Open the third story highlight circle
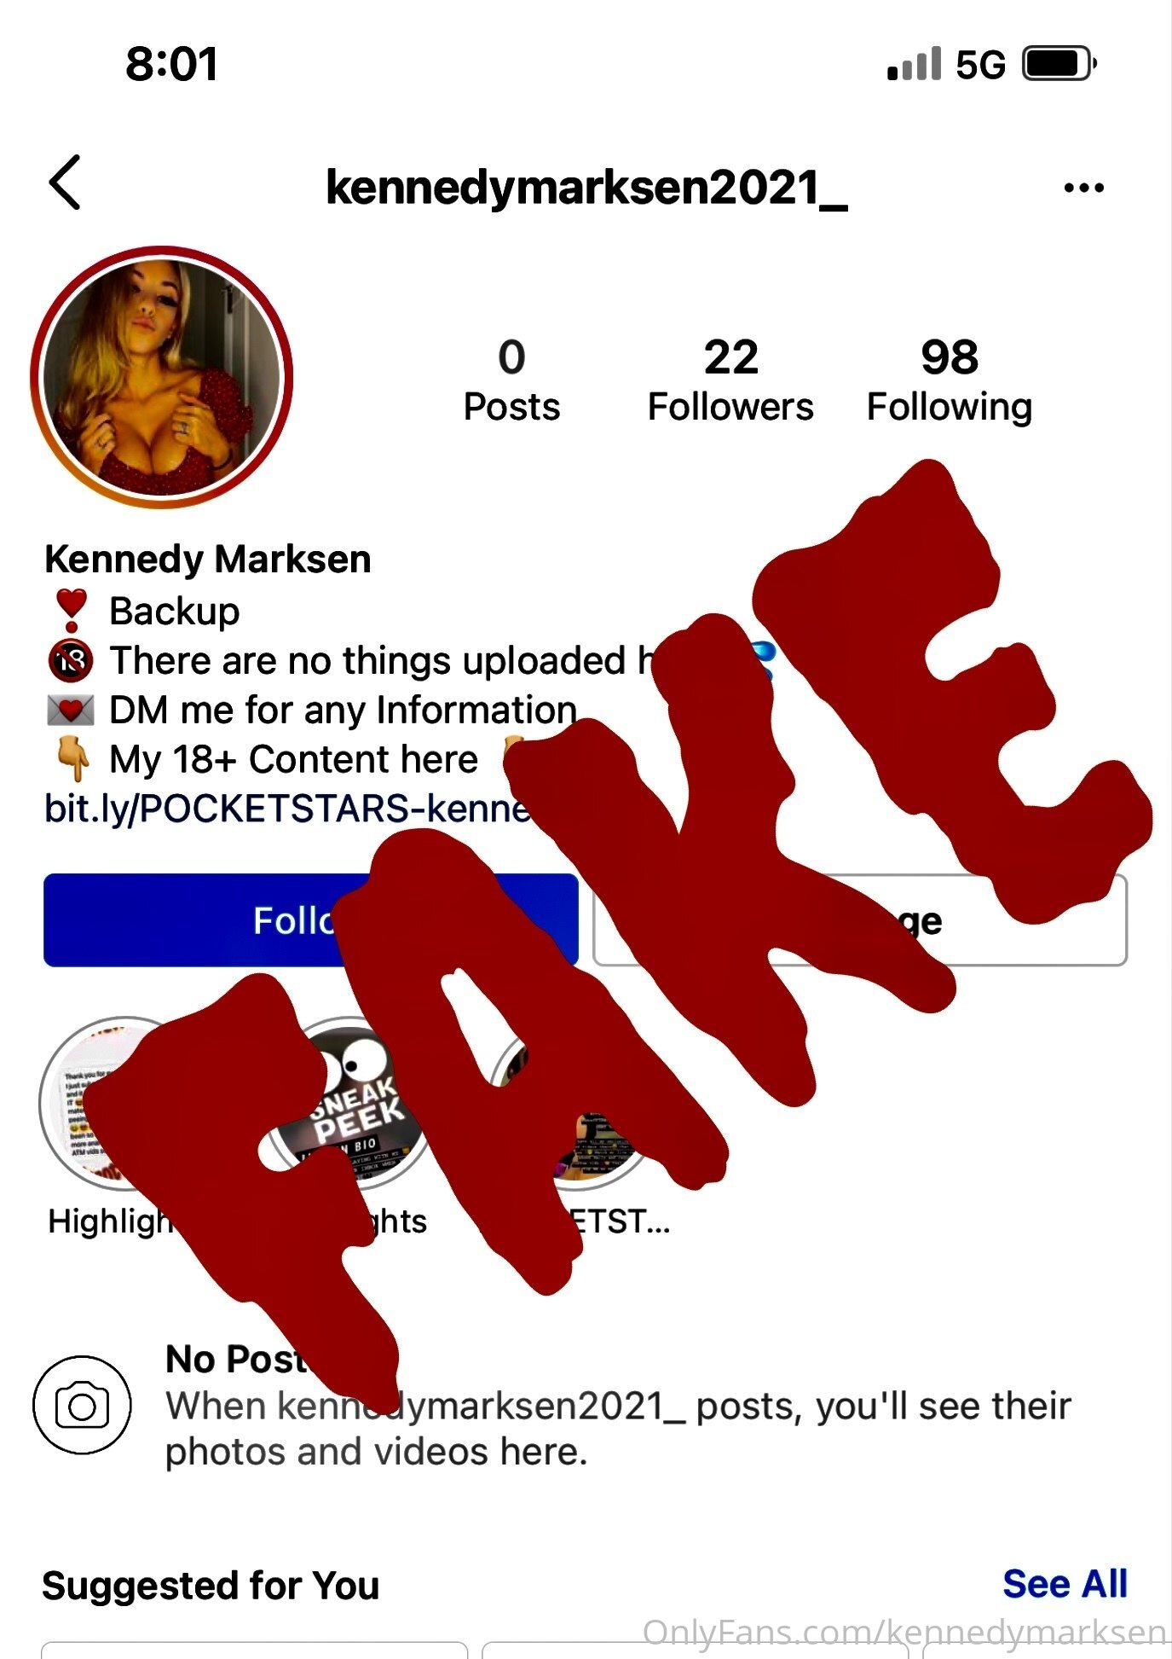1172x1659 pixels. point(578,1104)
